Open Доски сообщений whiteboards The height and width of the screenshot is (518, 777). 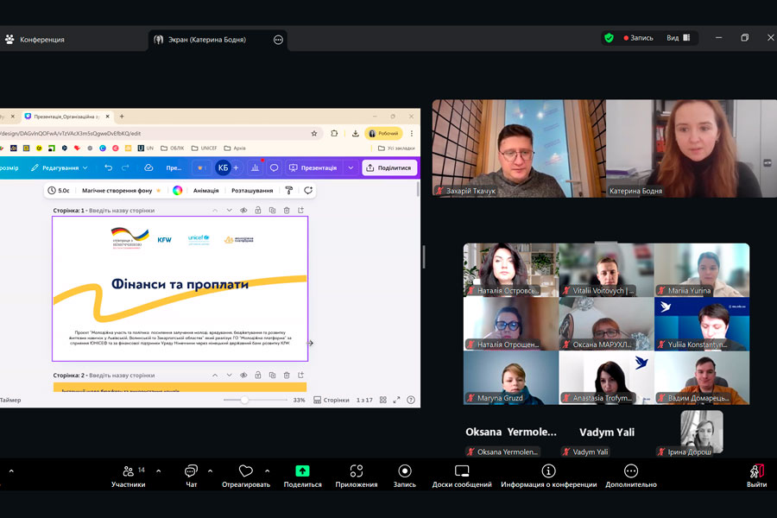462,477
